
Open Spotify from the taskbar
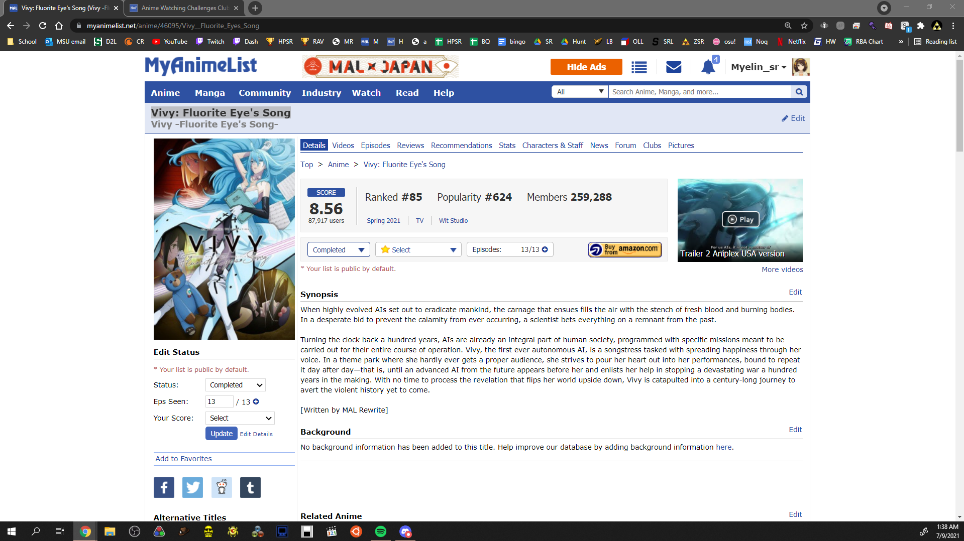click(381, 531)
